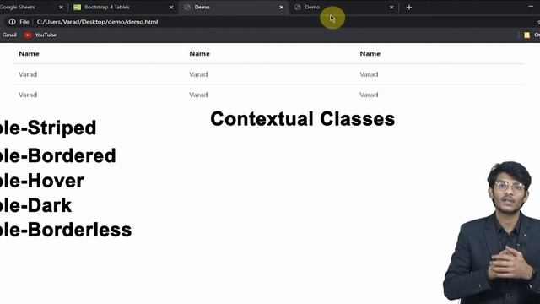Open the YouTube bookmark
Screen dimensions: 540x304
pos(40,35)
